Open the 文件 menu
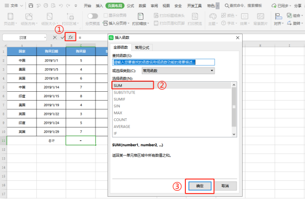 point(14,6)
